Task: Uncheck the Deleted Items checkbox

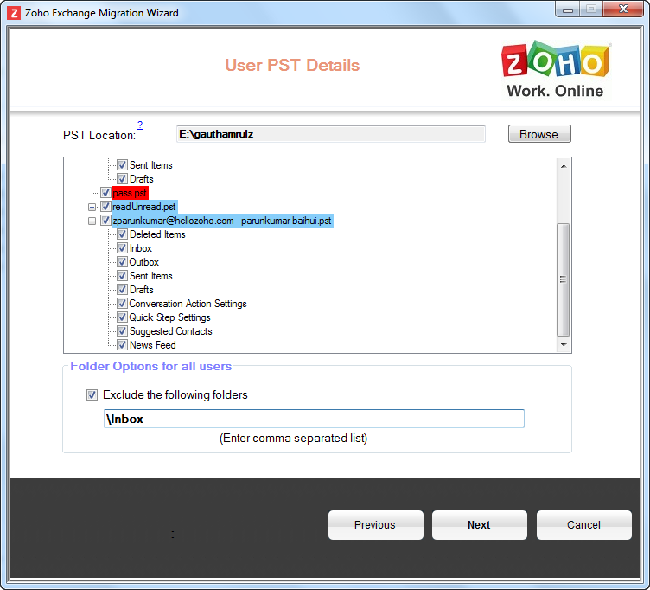Action: pyautogui.click(x=122, y=234)
